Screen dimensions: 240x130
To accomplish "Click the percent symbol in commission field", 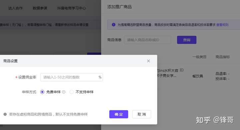I will coord(100,77).
